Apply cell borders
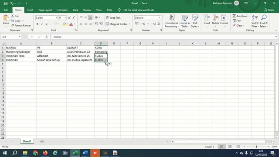The width and height of the screenshot is (279, 157). (x=55, y=24)
